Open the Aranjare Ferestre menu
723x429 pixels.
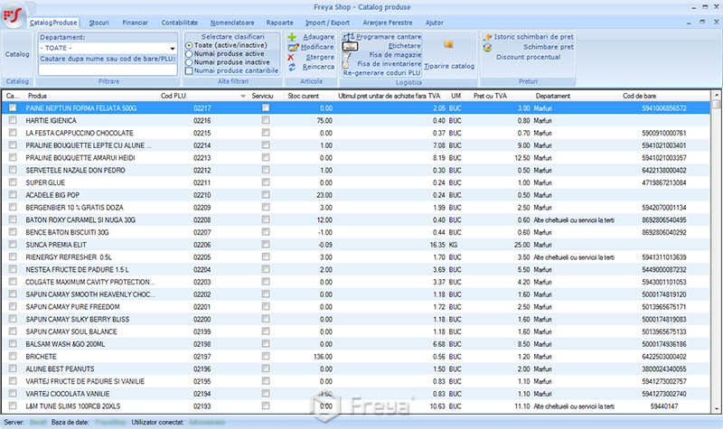[388, 23]
